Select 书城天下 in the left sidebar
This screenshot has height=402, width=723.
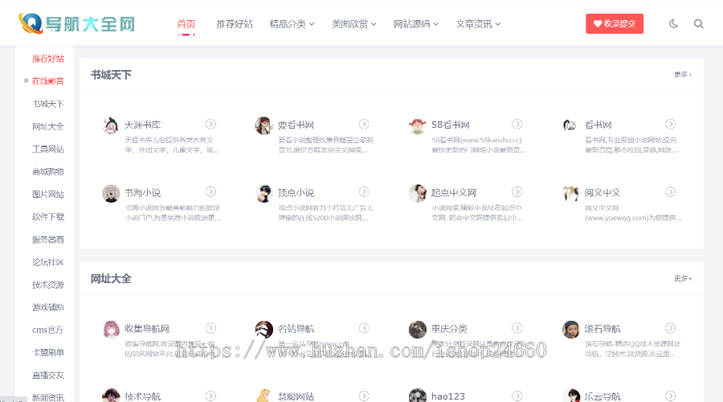click(x=48, y=104)
